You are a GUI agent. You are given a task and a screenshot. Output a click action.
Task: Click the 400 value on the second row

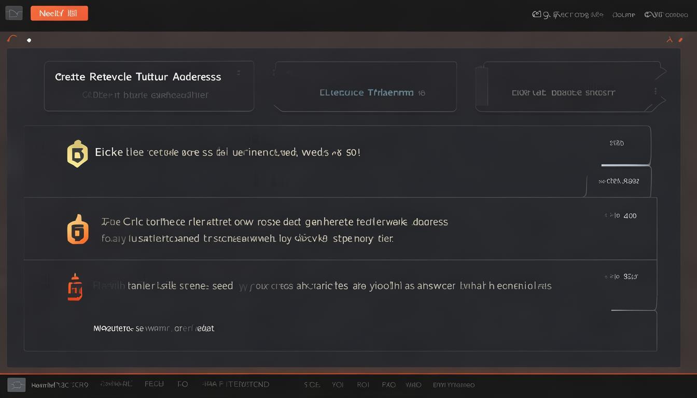click(630, 216)
